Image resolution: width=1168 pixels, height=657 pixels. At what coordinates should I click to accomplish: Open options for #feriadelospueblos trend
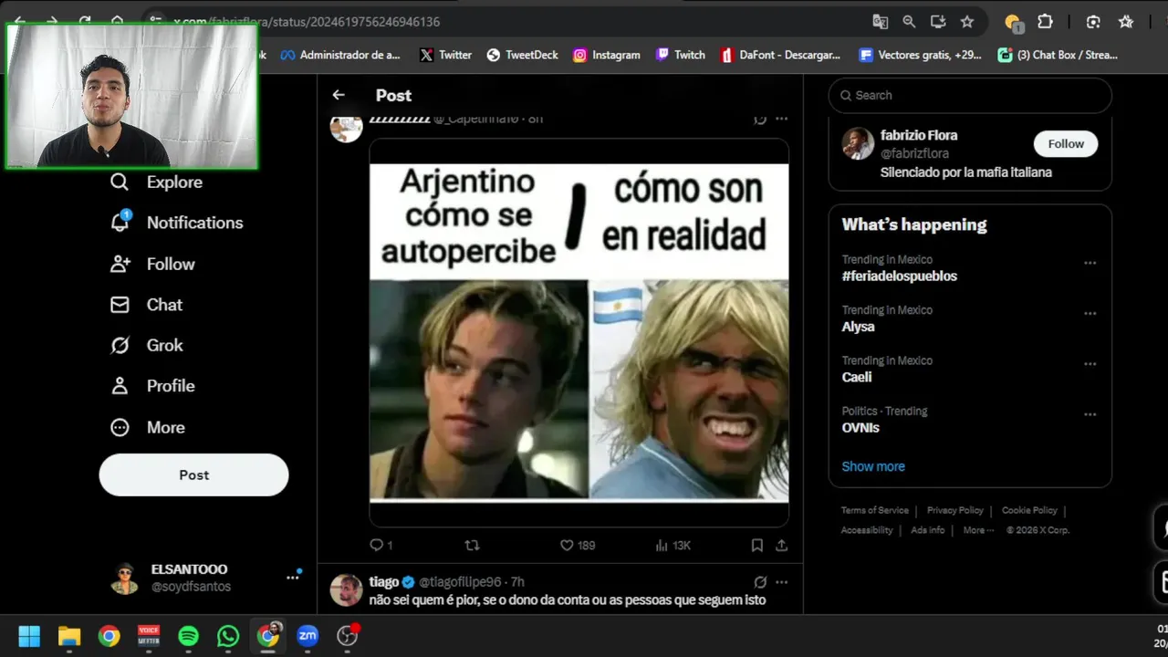pos(1090,263)
